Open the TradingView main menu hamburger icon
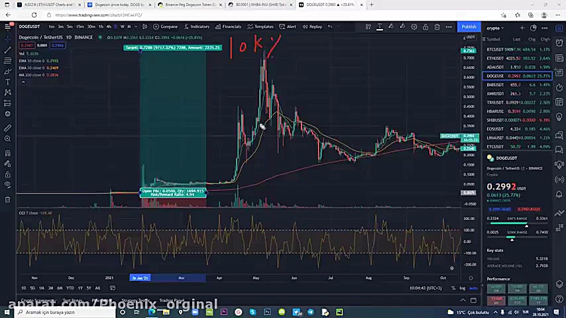The height and width of the screenshot is (318, 566). (x=7, y=26)
